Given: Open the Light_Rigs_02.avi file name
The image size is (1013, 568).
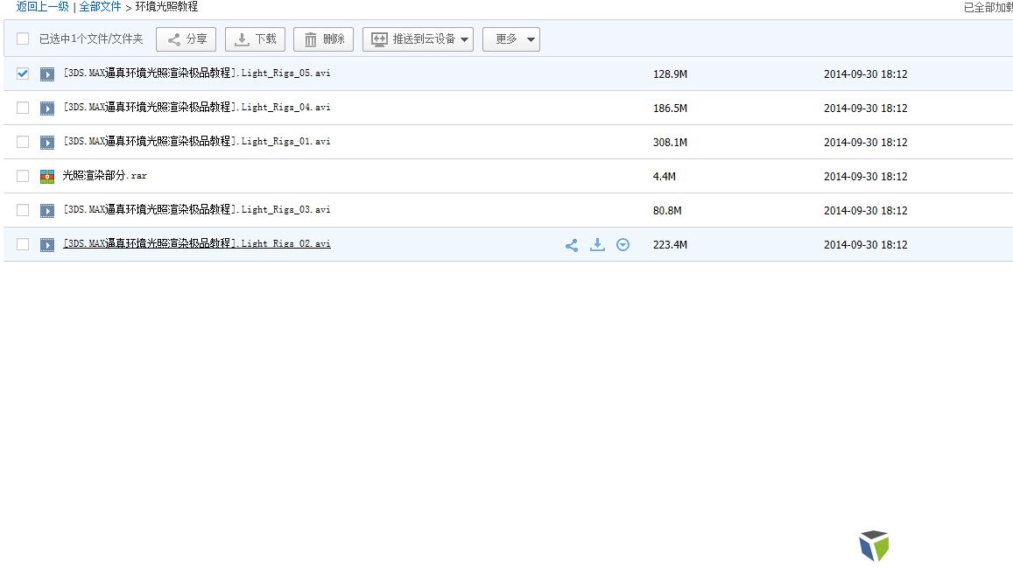Looking at the screenshot, I should (x=197, y=245).
